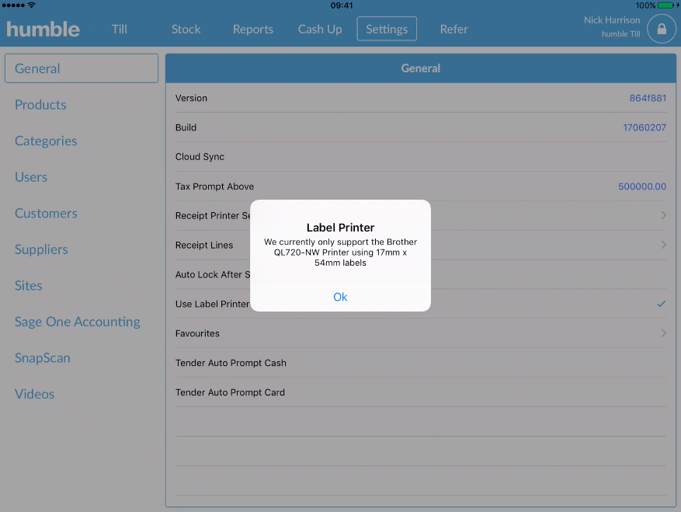Image resolution: width=681 pixels, height=512 pixels.
Task: Click the Brother QL720-NW dialog message
Action: click(340, 252)
